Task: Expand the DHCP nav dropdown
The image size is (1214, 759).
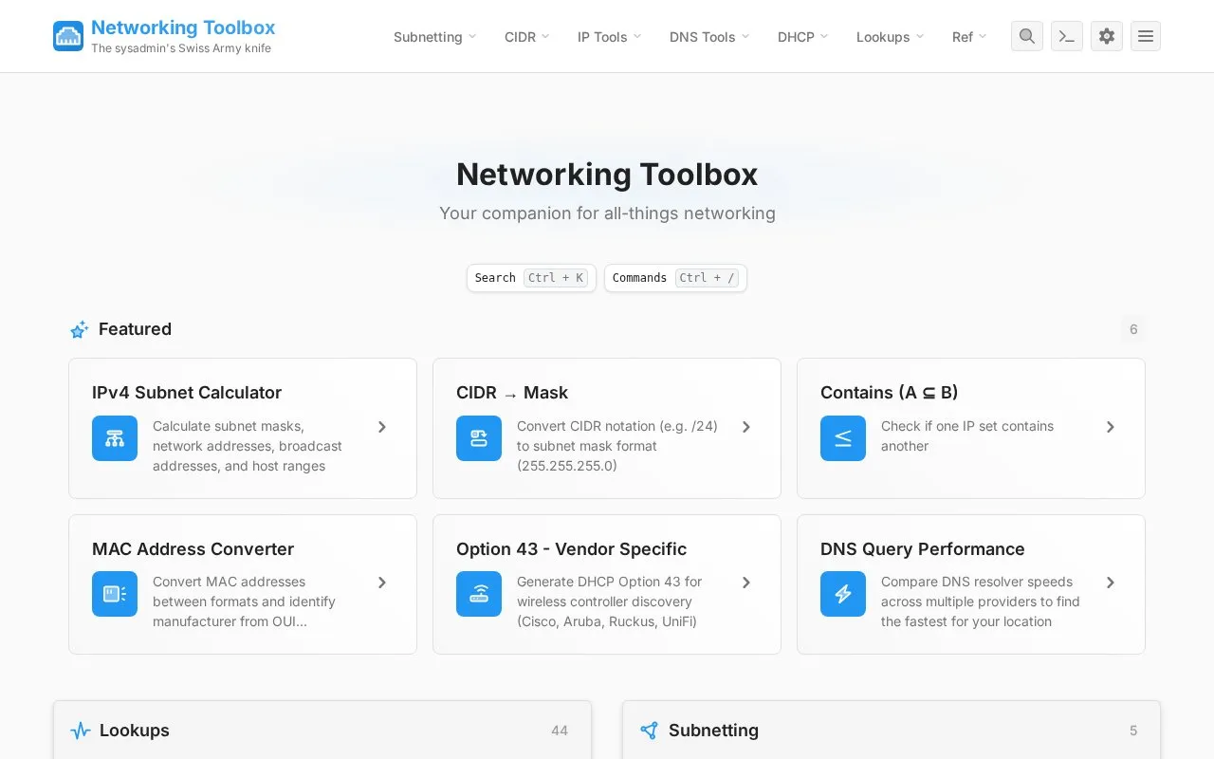Action: (802, 37)
